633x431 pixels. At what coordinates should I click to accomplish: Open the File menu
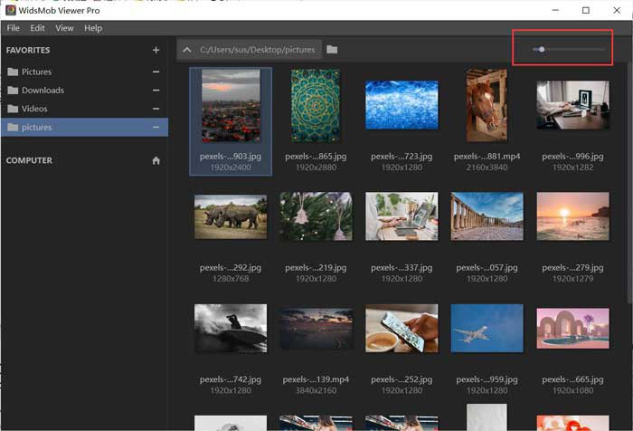(x=13, y=28)
